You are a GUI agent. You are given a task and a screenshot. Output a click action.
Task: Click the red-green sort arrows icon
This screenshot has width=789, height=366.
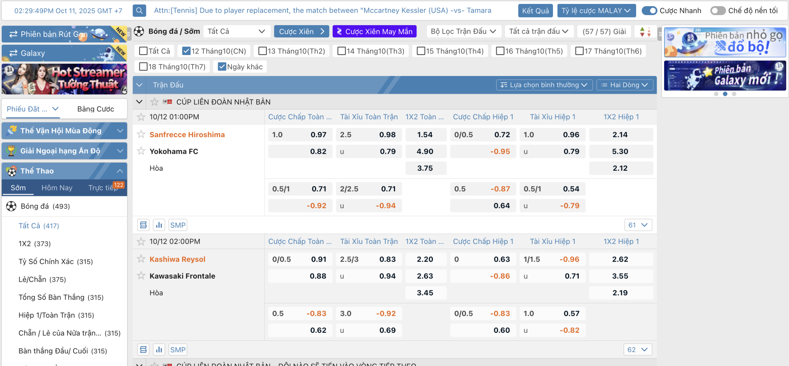coord(645,32)
